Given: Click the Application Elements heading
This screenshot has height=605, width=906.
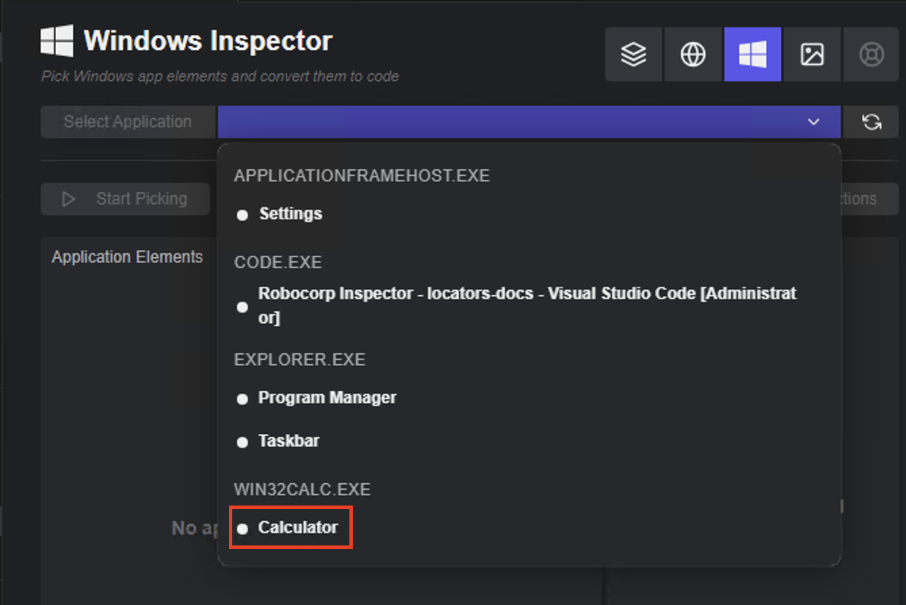Looking at the screenshot, I should (x=127, y=257).
